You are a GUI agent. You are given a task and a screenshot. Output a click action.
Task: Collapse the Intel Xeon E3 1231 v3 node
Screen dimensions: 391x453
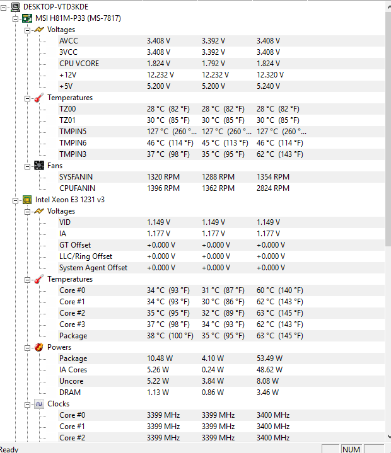[x=16, y=200]
